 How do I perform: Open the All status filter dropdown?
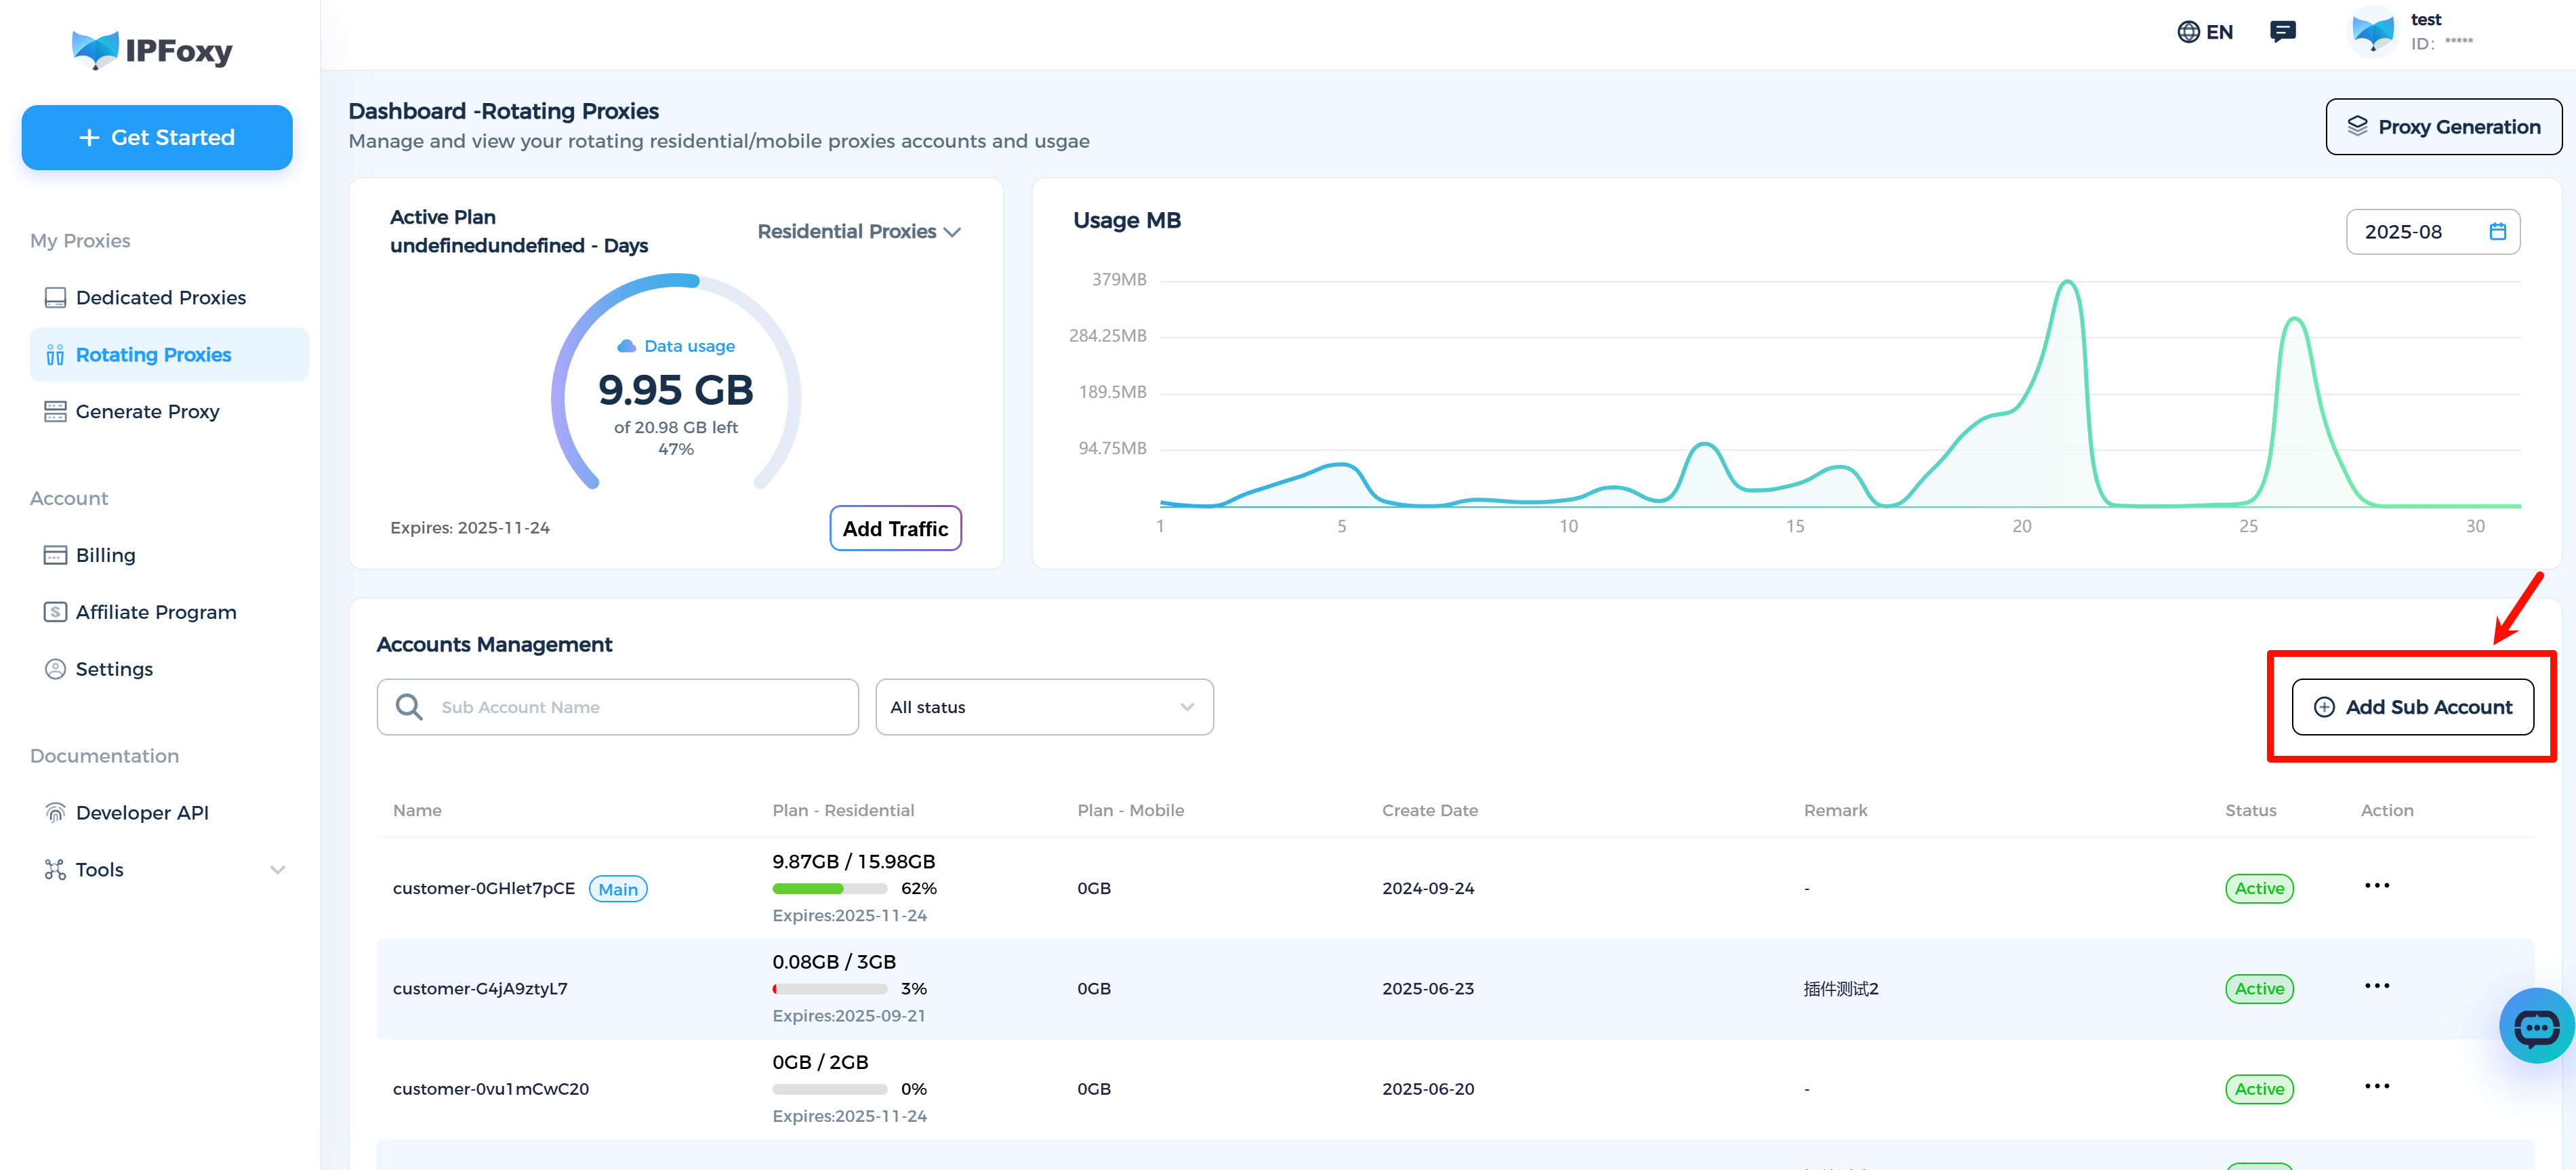click(1043, 707)
